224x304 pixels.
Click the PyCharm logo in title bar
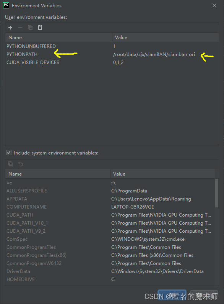[6, 5]
